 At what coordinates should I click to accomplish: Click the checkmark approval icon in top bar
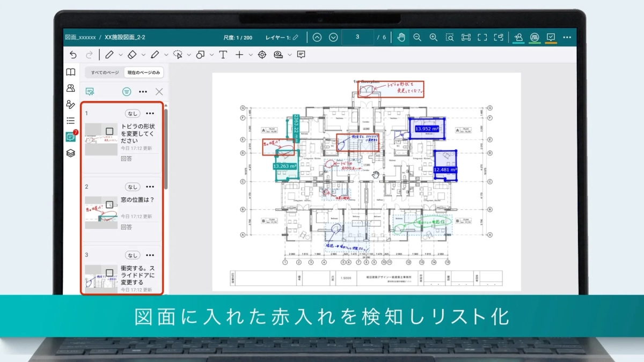click(x=551, y=37)
